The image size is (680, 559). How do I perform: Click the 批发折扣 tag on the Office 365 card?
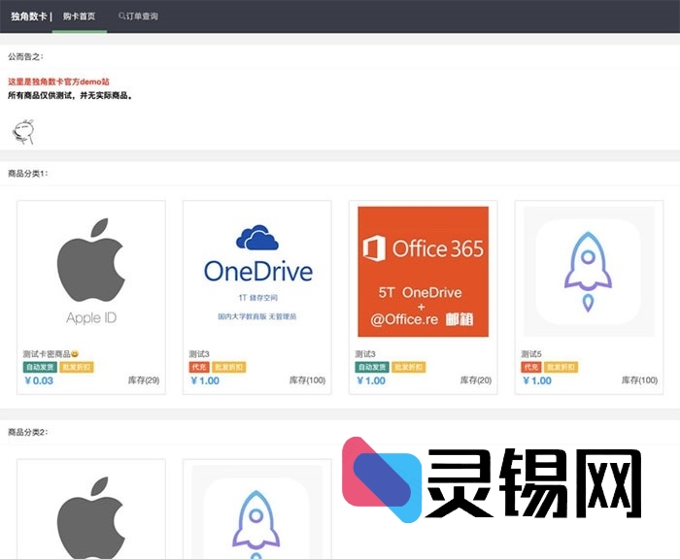click(x=409, y=368)
